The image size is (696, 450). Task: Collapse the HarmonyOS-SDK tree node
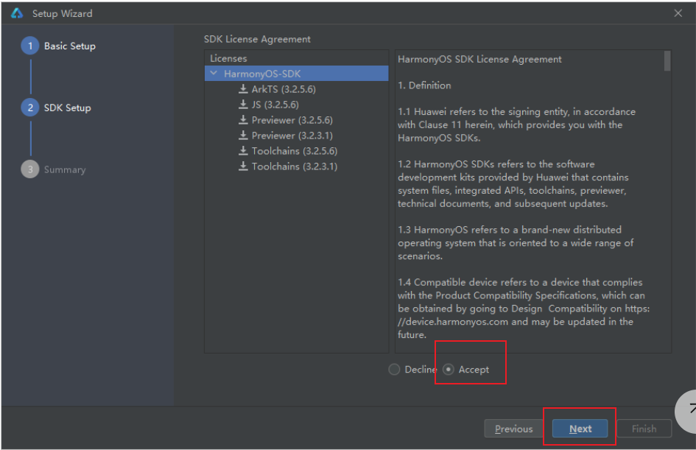click(x=214, y=73)
